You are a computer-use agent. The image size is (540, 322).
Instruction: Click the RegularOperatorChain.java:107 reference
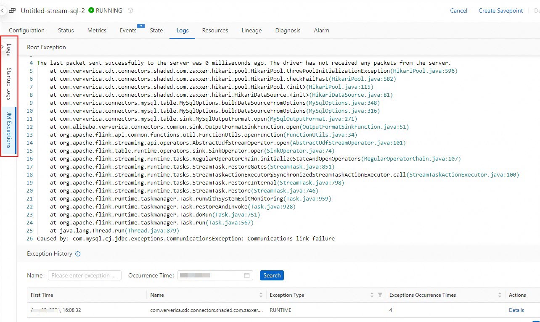[410, 159]
